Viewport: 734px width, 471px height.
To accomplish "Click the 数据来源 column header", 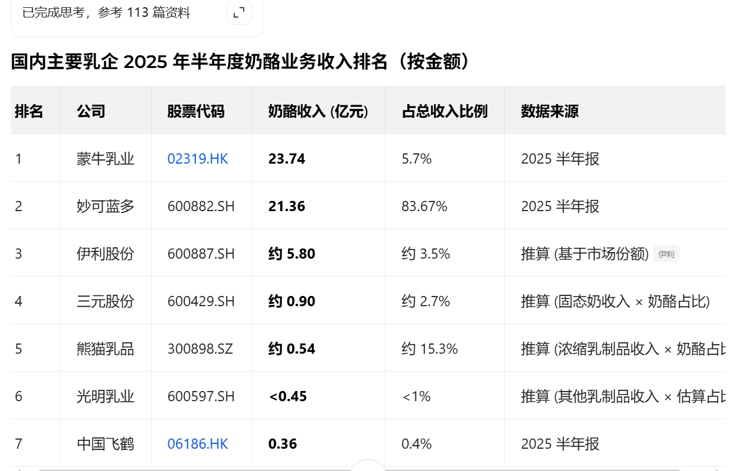I will point(550,111).
